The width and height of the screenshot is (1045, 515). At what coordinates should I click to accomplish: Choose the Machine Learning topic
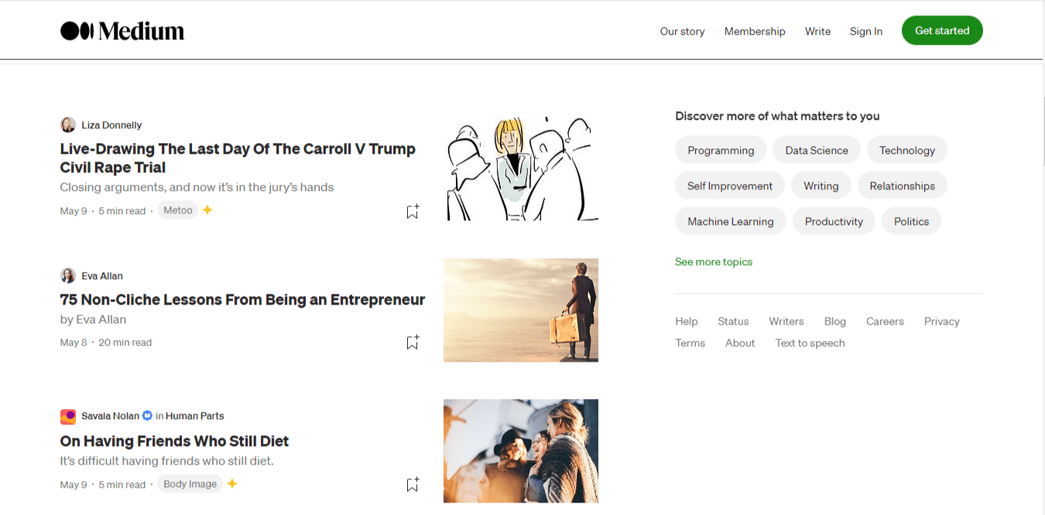[730, 222]
